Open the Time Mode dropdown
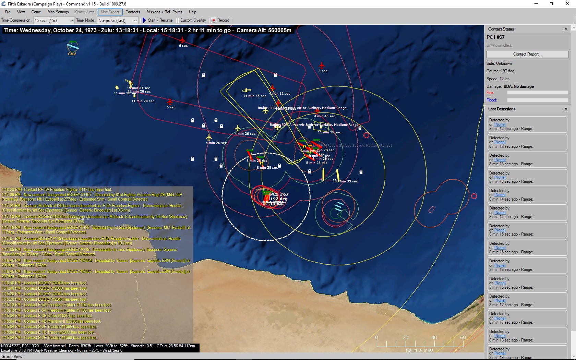 pyautogui.click(x=118, y=20)
